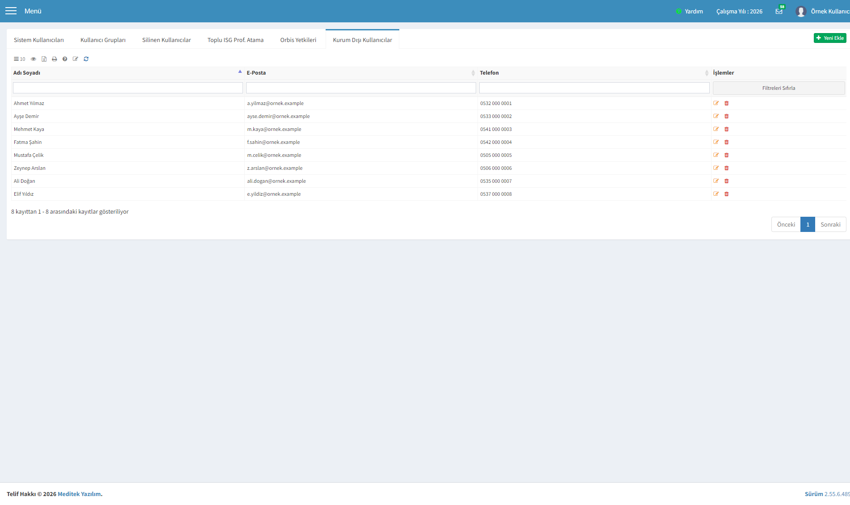
Task: Edit Elif Yıldız record
Action: click(716, 194)
